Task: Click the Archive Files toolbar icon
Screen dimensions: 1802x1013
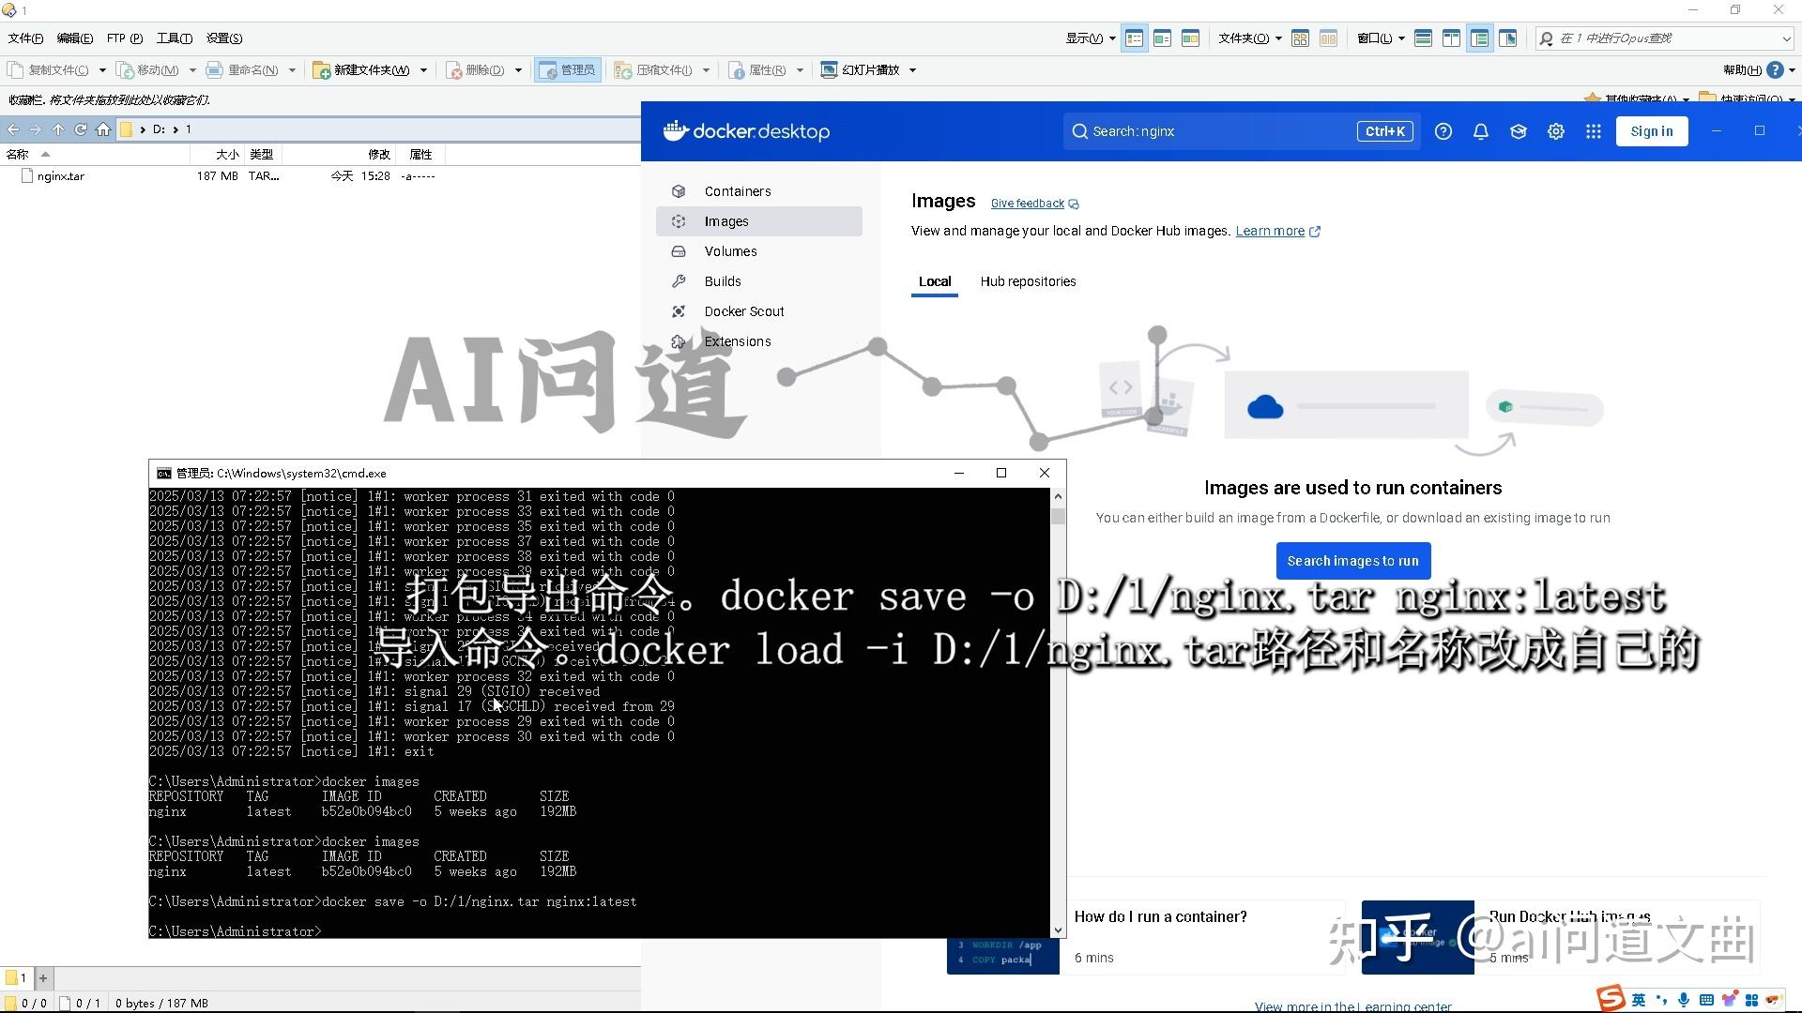Action: [x=623, y=69]
